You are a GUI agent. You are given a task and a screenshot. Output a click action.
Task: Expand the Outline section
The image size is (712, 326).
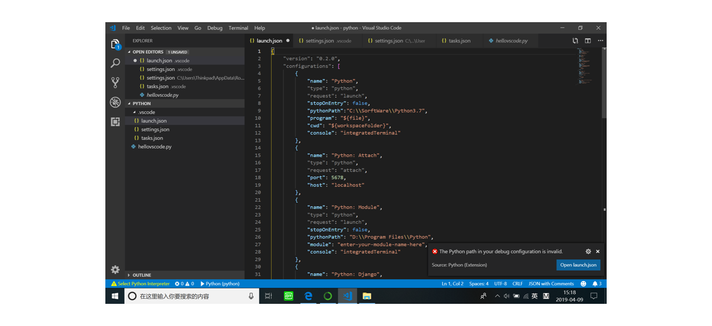185,275
